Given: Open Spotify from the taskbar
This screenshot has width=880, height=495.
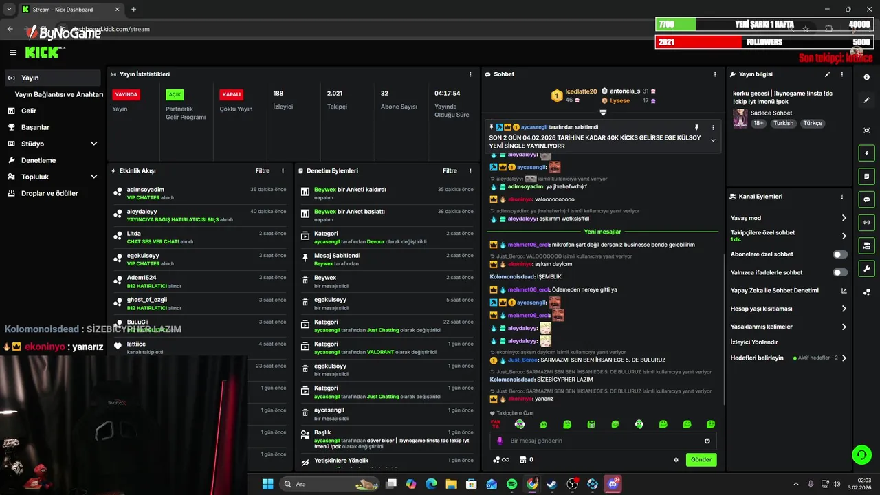Looking at the screenshot, I should pos(511,484).
